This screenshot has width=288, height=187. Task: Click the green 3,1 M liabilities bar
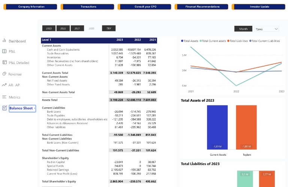pos(245,179)
